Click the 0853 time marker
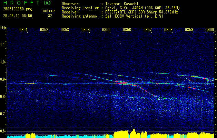 click(x=65, y=30)
